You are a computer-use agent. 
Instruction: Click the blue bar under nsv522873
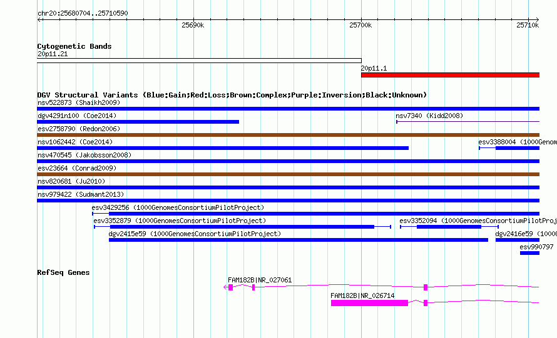pos(288,109)
